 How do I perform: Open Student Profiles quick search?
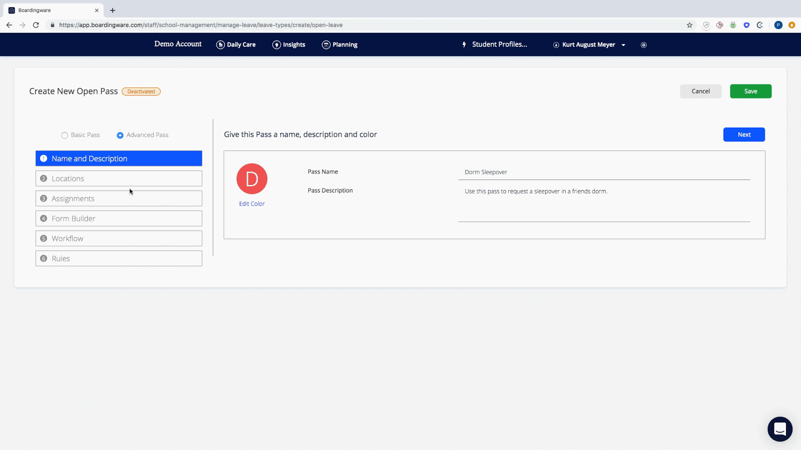tap(499, 44)
